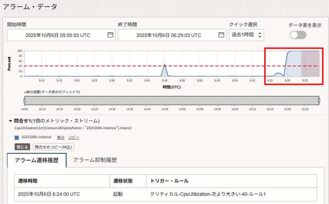The width and height of the screenshot is (329, 204).
Task: Click the left handle of x-axis range slider
Action: [24, 101]
